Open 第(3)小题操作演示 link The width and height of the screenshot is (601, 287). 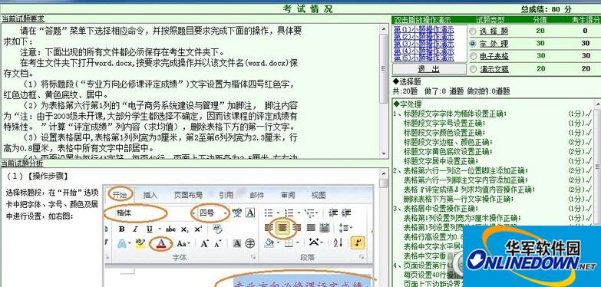(424, 44)
